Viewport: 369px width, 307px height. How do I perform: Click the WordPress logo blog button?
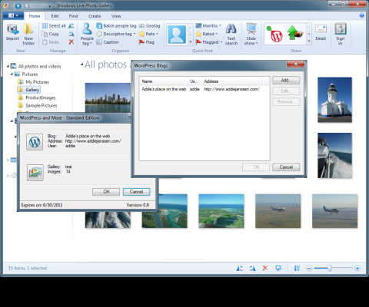click(x=35, y=142)
